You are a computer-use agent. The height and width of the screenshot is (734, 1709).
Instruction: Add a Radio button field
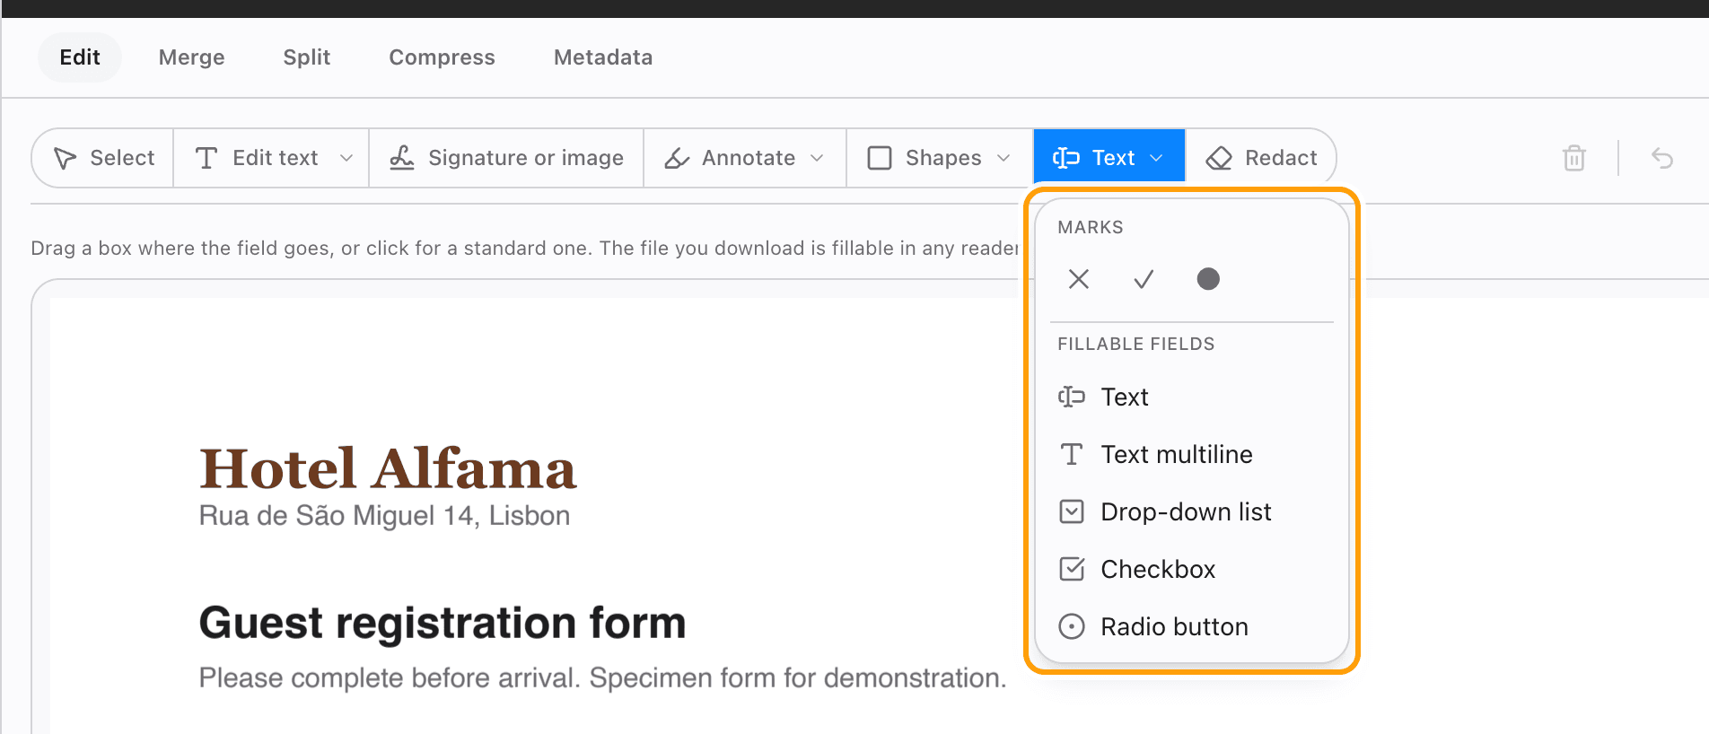pyautogui.click(x=1192, y=626)
